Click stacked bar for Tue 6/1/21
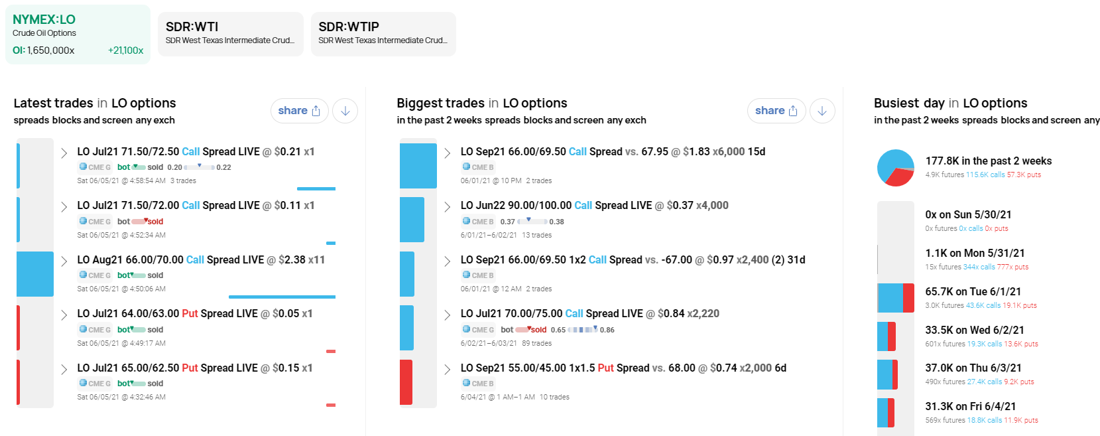The width and height of the screenshot is (1100, 436). pyautogui.click(x=896, y=298)
